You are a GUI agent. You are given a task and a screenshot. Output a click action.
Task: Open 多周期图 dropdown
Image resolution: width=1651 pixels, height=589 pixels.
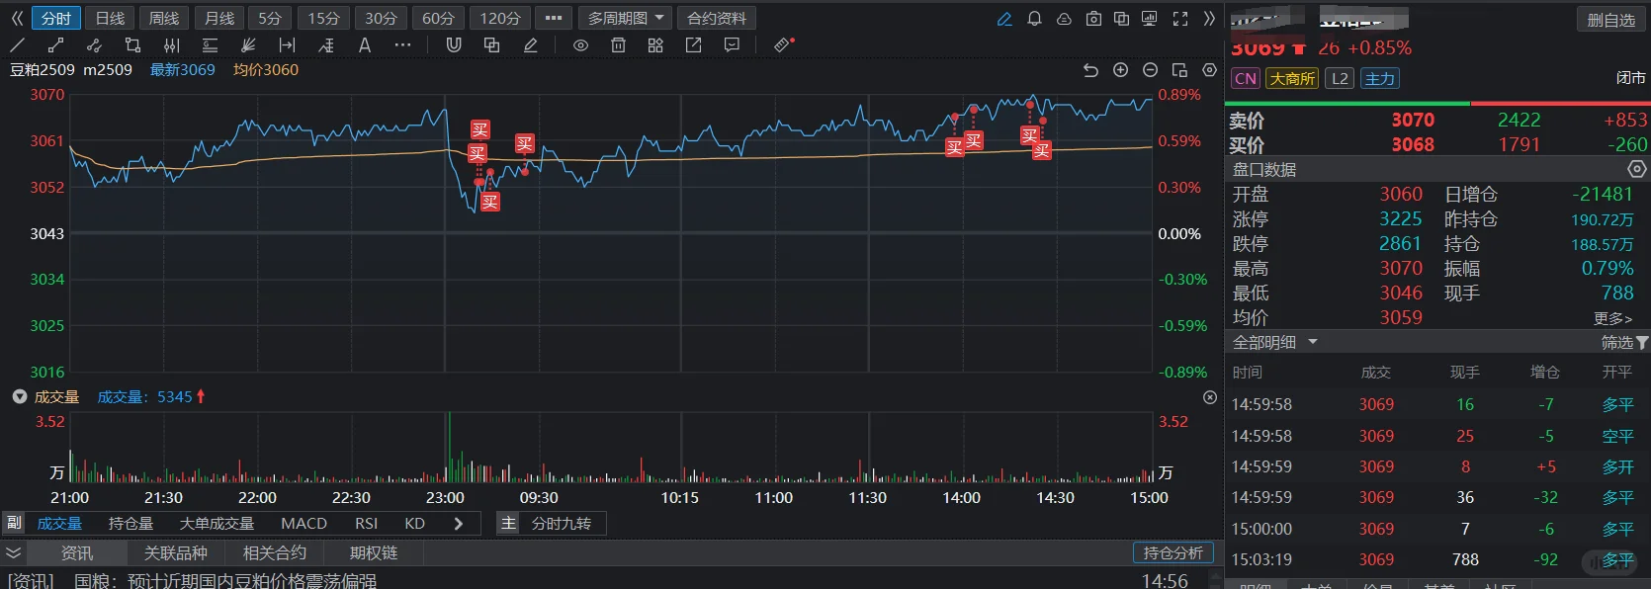coord(625,19)
